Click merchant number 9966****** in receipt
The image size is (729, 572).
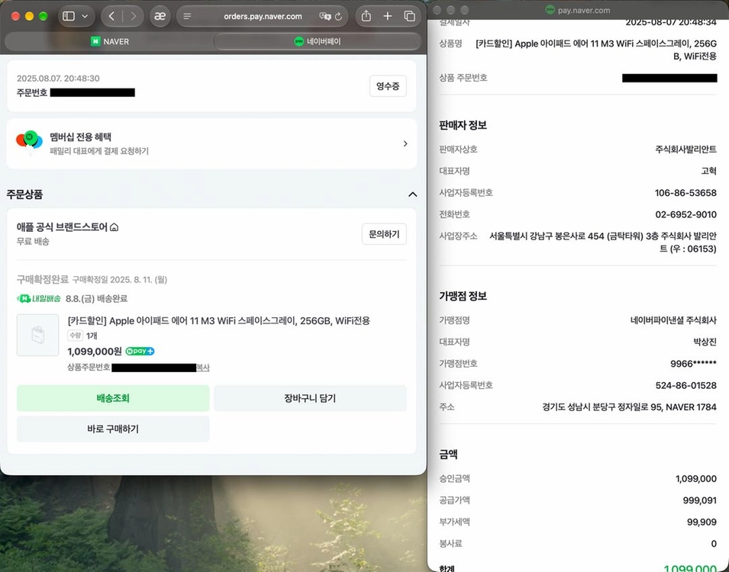point(693,363)
